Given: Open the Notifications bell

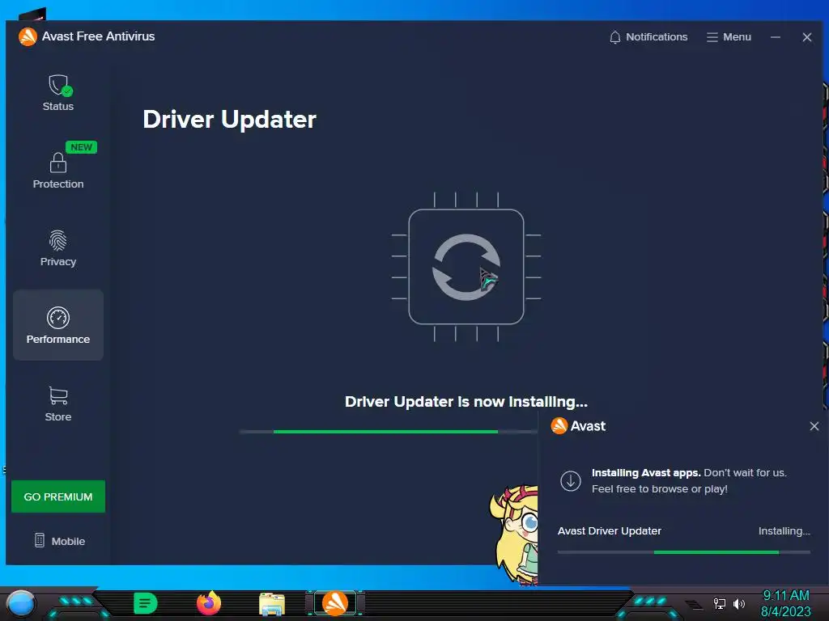Looking at the screenshot, I should click(x=648, y=37).
